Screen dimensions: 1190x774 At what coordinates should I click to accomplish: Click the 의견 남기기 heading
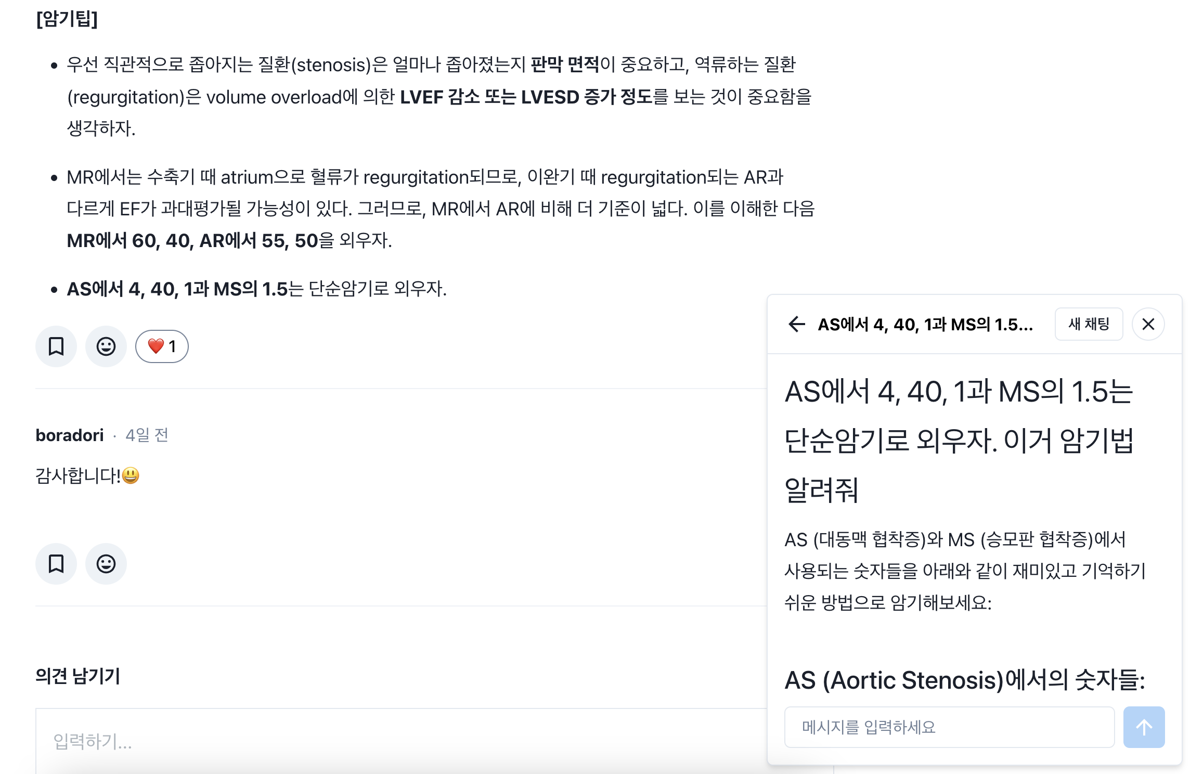78,676
